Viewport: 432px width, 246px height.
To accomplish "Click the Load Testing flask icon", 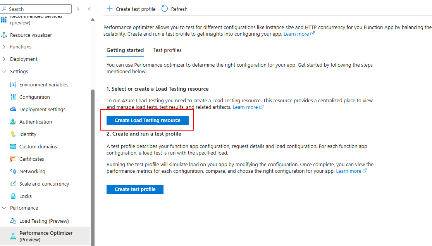I will 13,221.
